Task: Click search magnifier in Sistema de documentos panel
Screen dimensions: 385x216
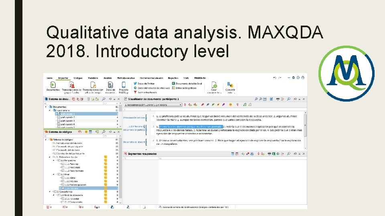Action: point(103,99)
